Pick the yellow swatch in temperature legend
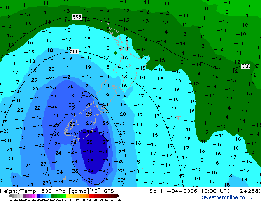The image size is (261, 201). [67, 196]
